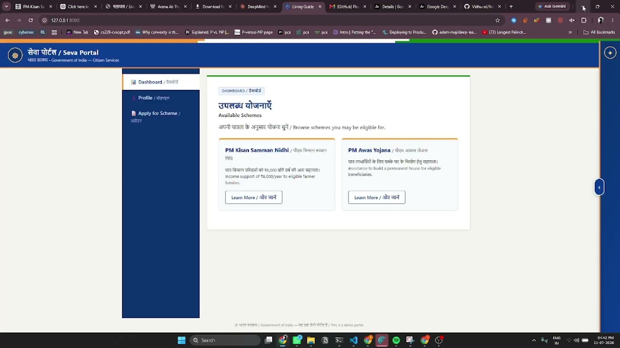Image resolution: width=620 pixels, height=348 pixels.
Task: Open the cybersec bookmark
Action: pyautogui.click(x=26, y=32)
